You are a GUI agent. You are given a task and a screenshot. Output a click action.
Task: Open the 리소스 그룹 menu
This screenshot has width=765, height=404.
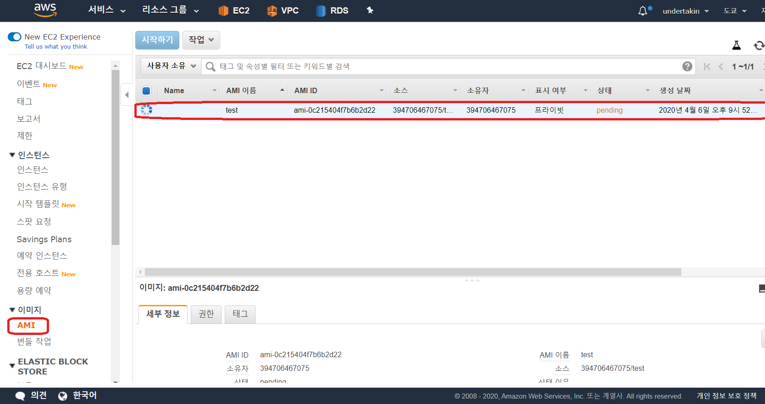pos(170,10)
